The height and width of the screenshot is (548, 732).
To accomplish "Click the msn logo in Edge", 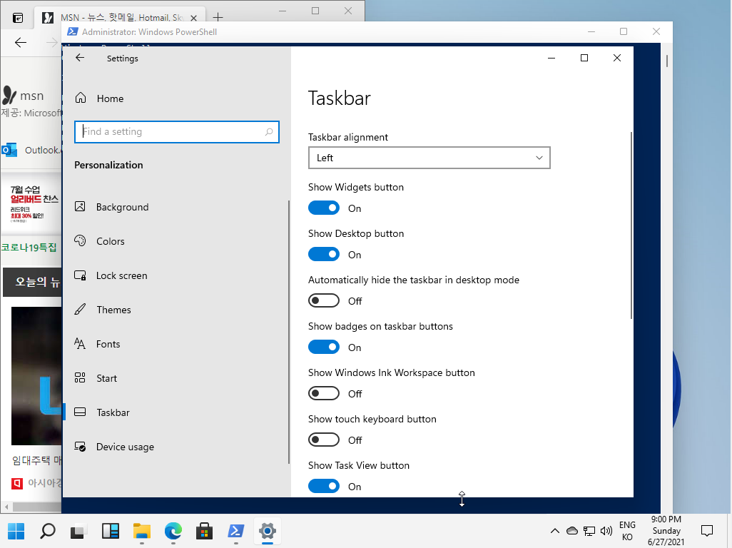I will [22, 95].
